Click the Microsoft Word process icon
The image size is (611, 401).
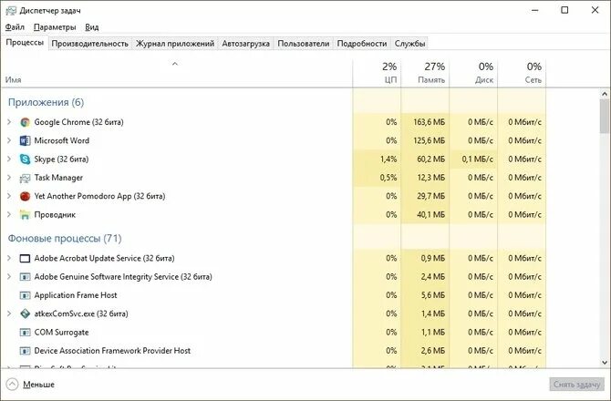point(25,140)
